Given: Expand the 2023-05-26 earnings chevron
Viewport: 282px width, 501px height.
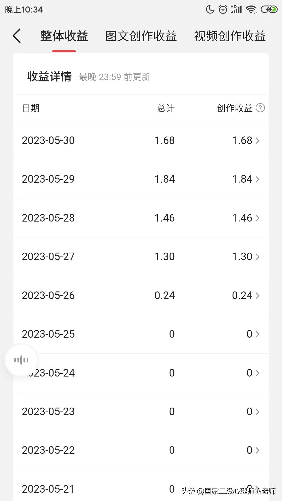Looking at the screenshot, I should (x=257, y=296).
